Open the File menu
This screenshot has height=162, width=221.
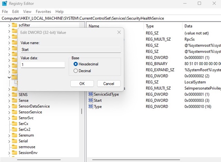(5, 11)
